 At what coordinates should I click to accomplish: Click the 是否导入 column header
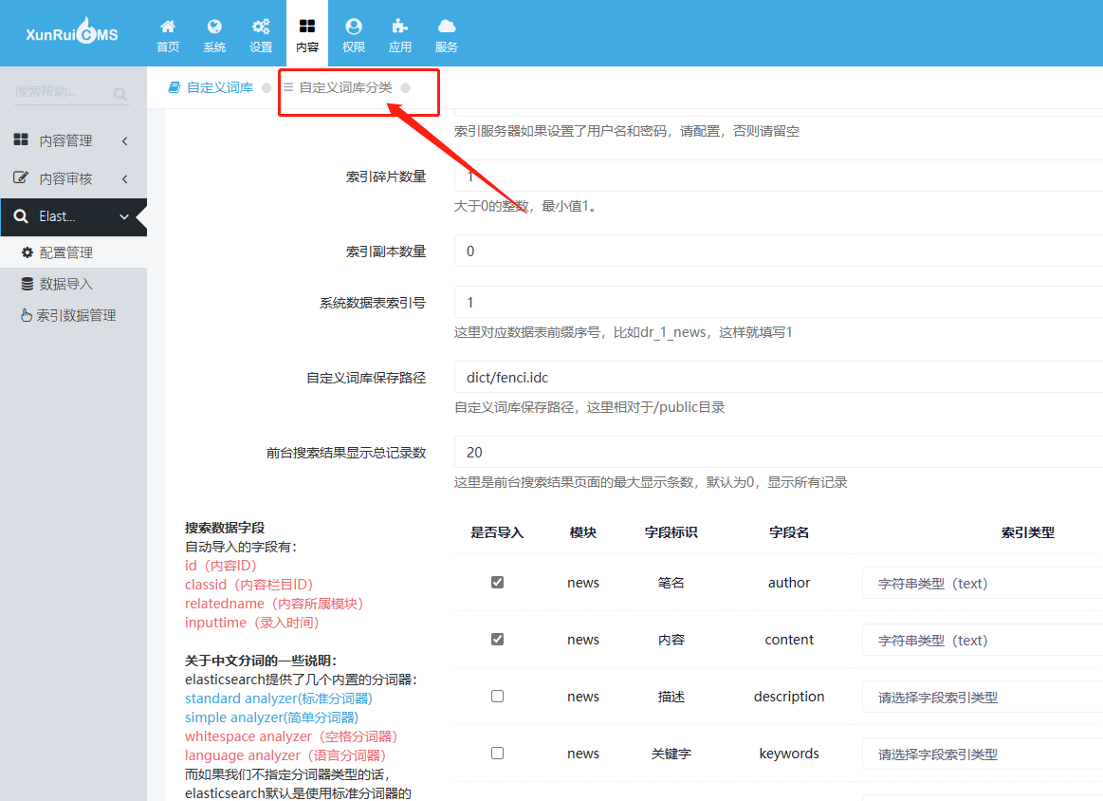497,532
